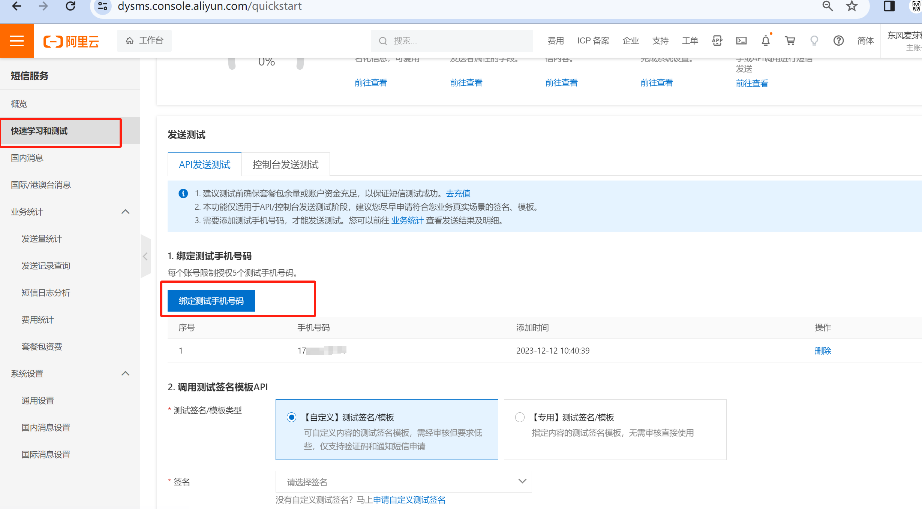Screen dimensions: 922x509
Task: Click the search input in top bar
Action: 450,40
